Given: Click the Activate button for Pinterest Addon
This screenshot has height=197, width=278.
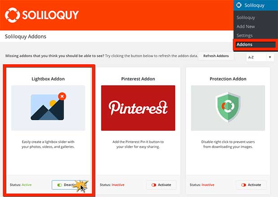Looking at the screenshot, I should (161, 185).
